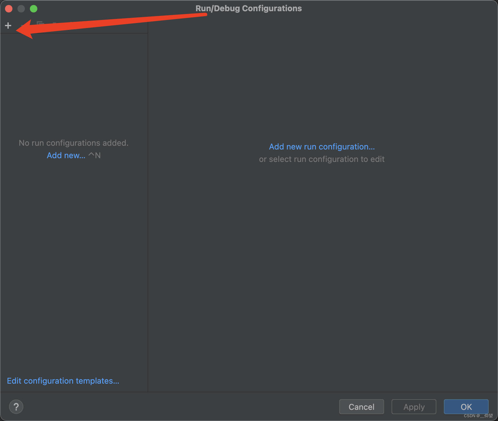Click 'or select run configuration to edit' text
498x421 pixels.
(322, 159)
